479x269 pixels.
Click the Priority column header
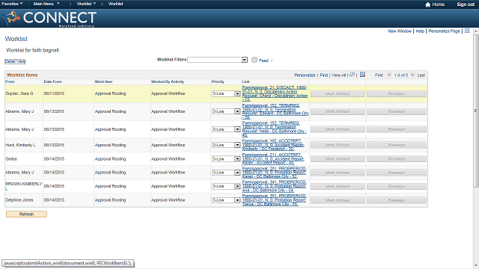pyautogui.click(x=218, y=81)
